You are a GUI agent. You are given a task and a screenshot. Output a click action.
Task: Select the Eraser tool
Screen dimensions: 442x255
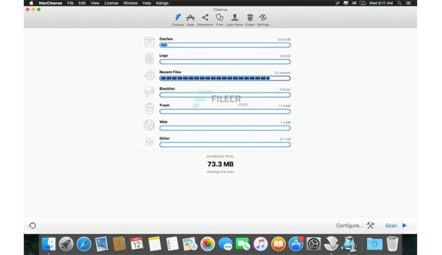tap(250, 19)
